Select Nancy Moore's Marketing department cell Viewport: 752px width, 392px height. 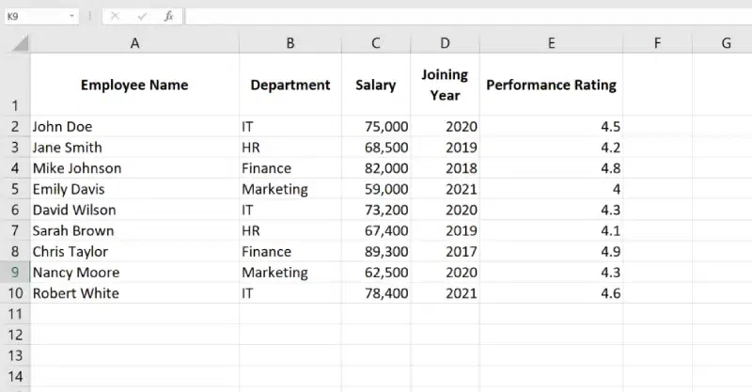click(x=290, y=272)
